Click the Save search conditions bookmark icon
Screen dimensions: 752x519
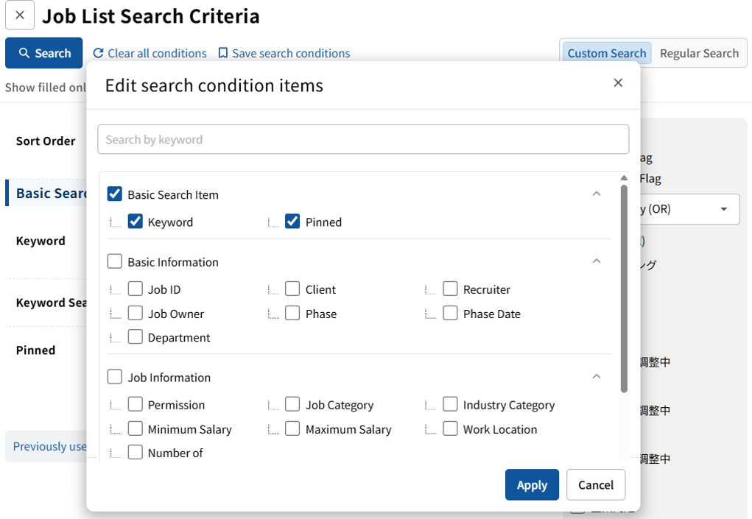[222, 53]
